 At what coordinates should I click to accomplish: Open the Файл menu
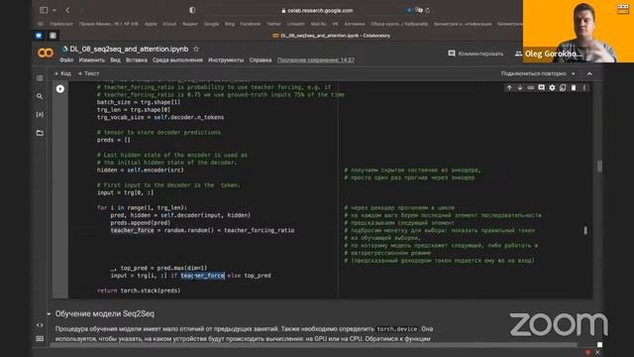66,59
